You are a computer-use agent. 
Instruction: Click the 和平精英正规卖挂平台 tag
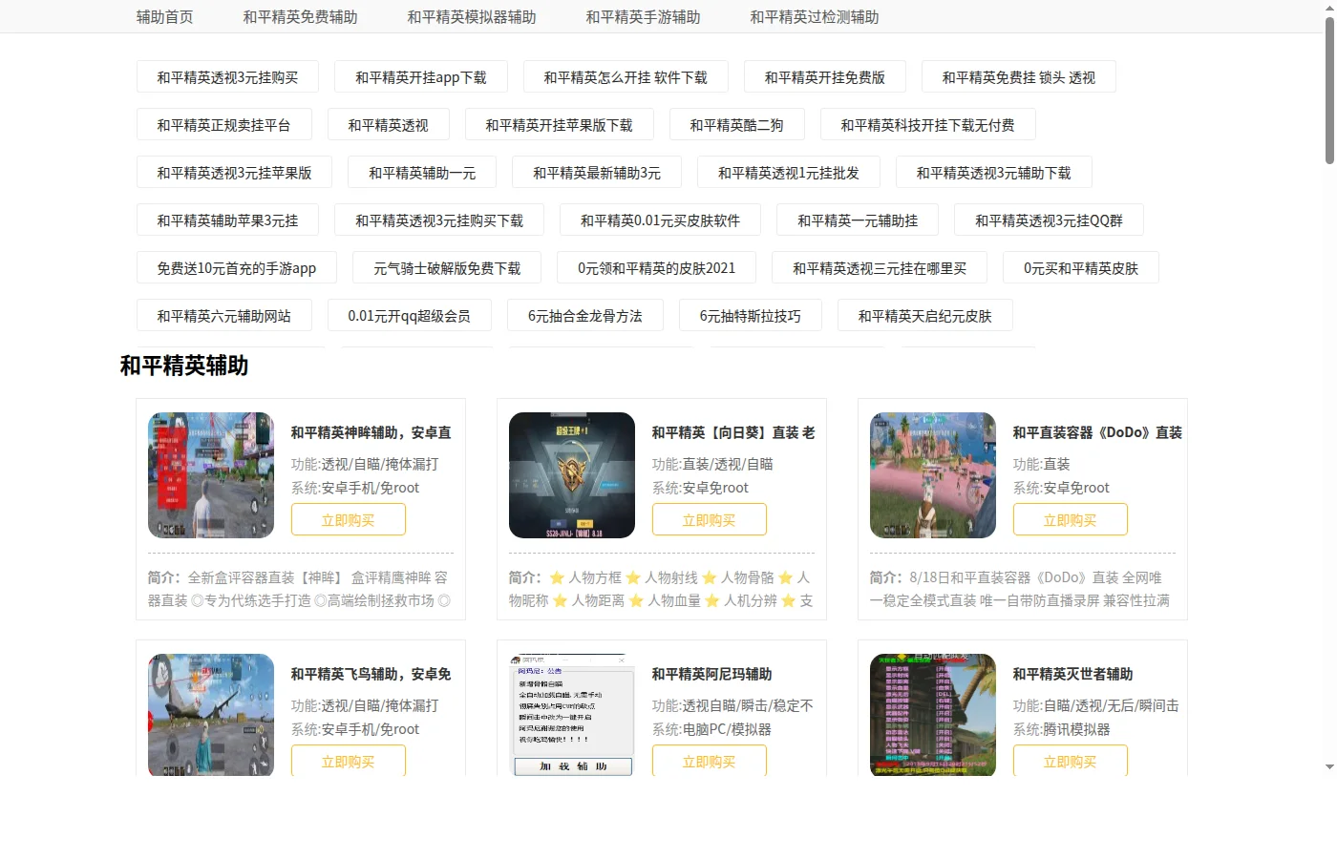pyautogui.click(x=223, y=125)
